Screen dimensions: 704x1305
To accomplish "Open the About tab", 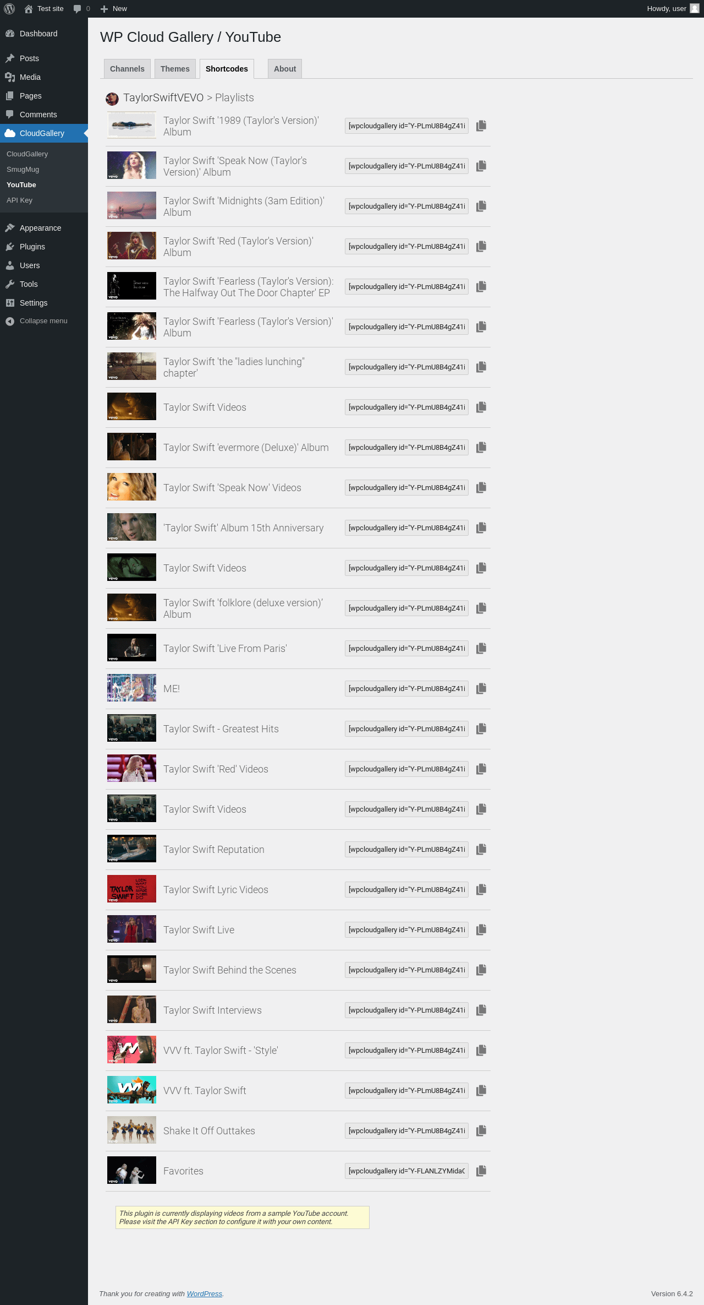I will [x=285, y=69].
